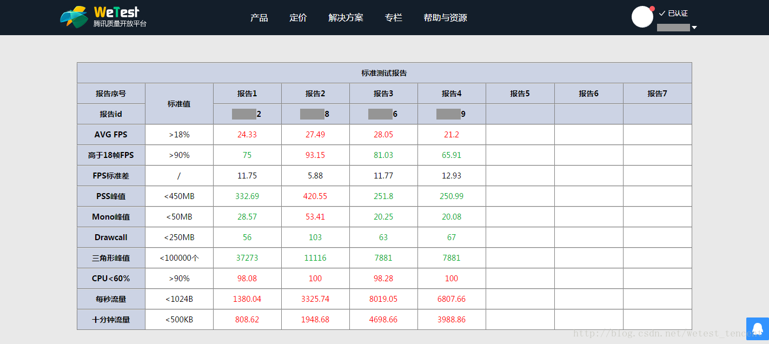769x344 pixels.
Task: Click the red notification dot on avatar
Action: click(x=652, y=9)
